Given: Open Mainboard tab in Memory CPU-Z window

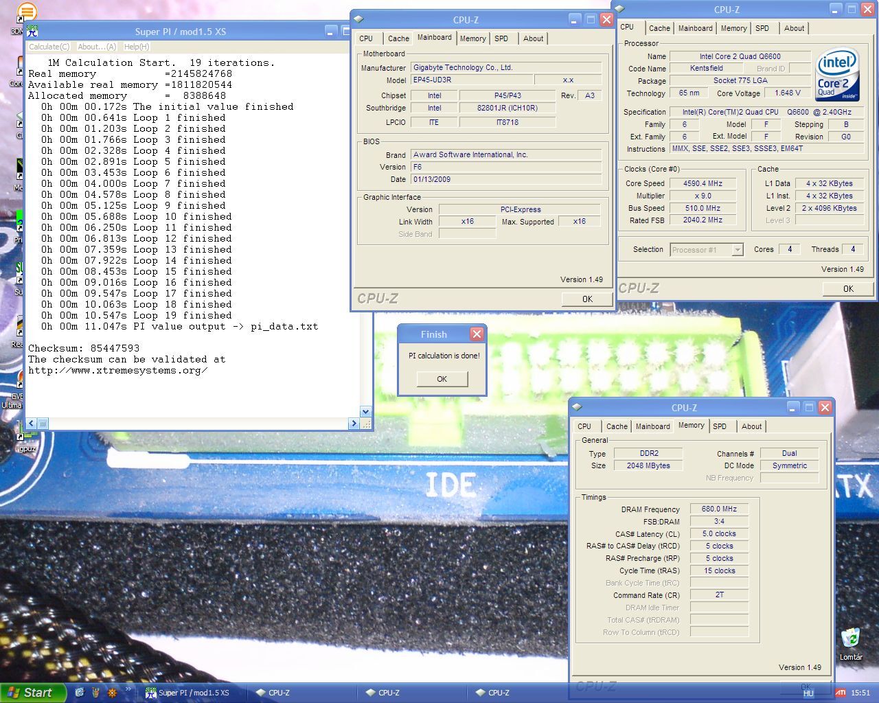Looking at the screenshot, I should point(652,426).
